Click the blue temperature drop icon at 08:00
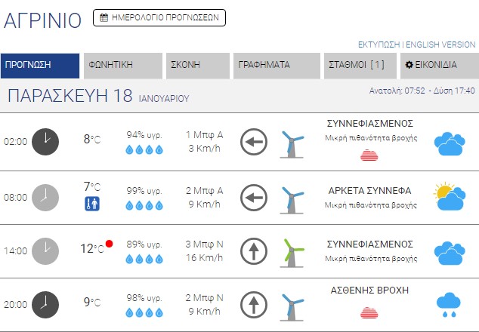The image size is (479, 332). [92, 203]
